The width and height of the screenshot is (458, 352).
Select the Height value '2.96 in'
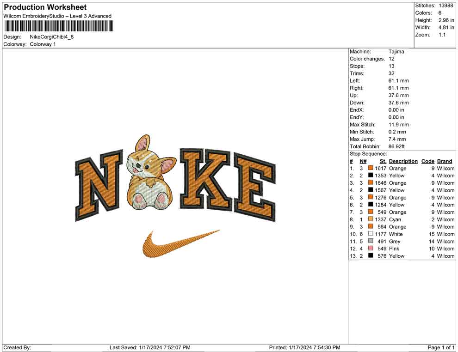click(446, 20)
